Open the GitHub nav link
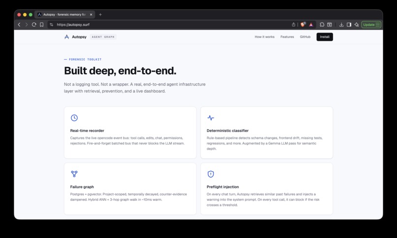Screen dimensions: 397x238 305,37
